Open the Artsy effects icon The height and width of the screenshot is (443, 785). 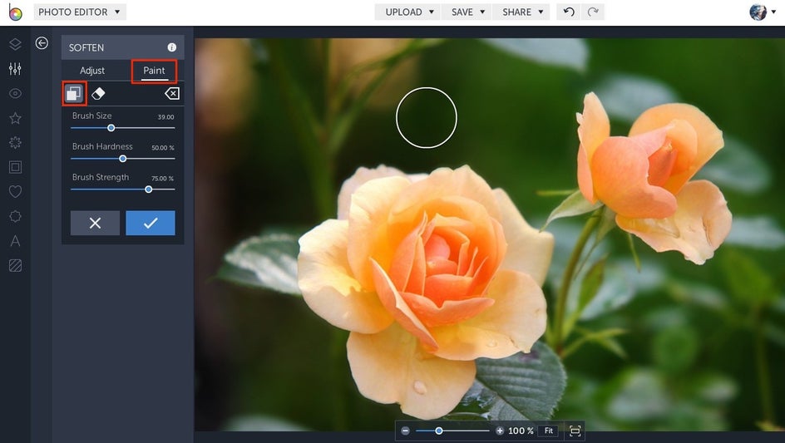pyautogui.click(x=15, y=143)
